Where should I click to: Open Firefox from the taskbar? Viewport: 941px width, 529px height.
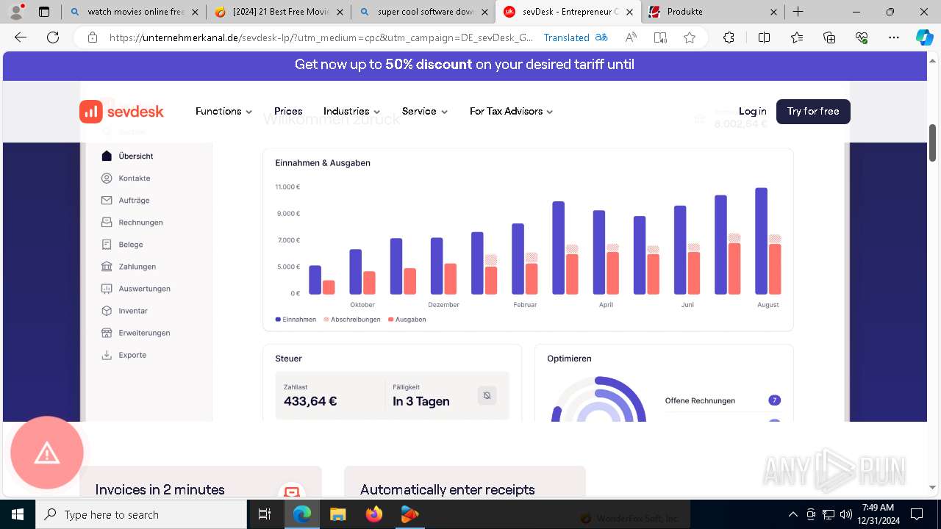click(x=374, y=514)
